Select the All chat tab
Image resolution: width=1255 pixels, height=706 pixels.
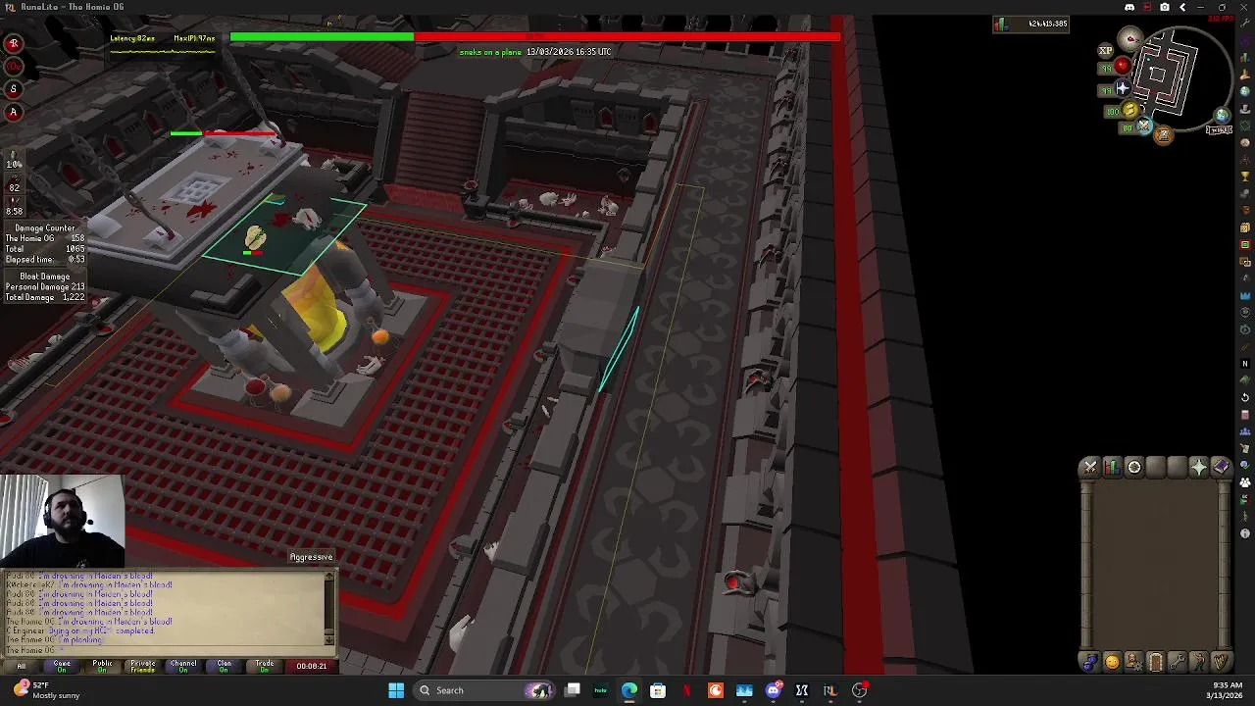21,666
